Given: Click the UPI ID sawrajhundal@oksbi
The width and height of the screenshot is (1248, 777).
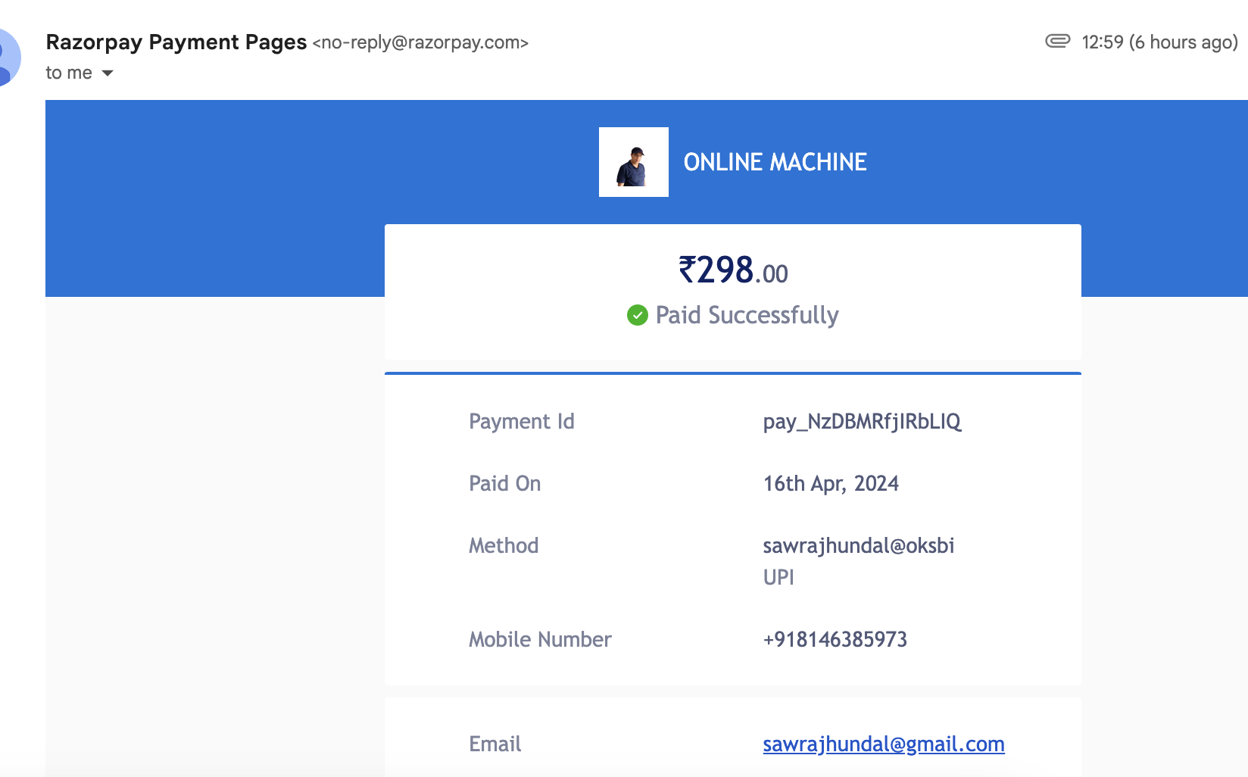Looking at the screenshot, I should click(x=859, y=545).
